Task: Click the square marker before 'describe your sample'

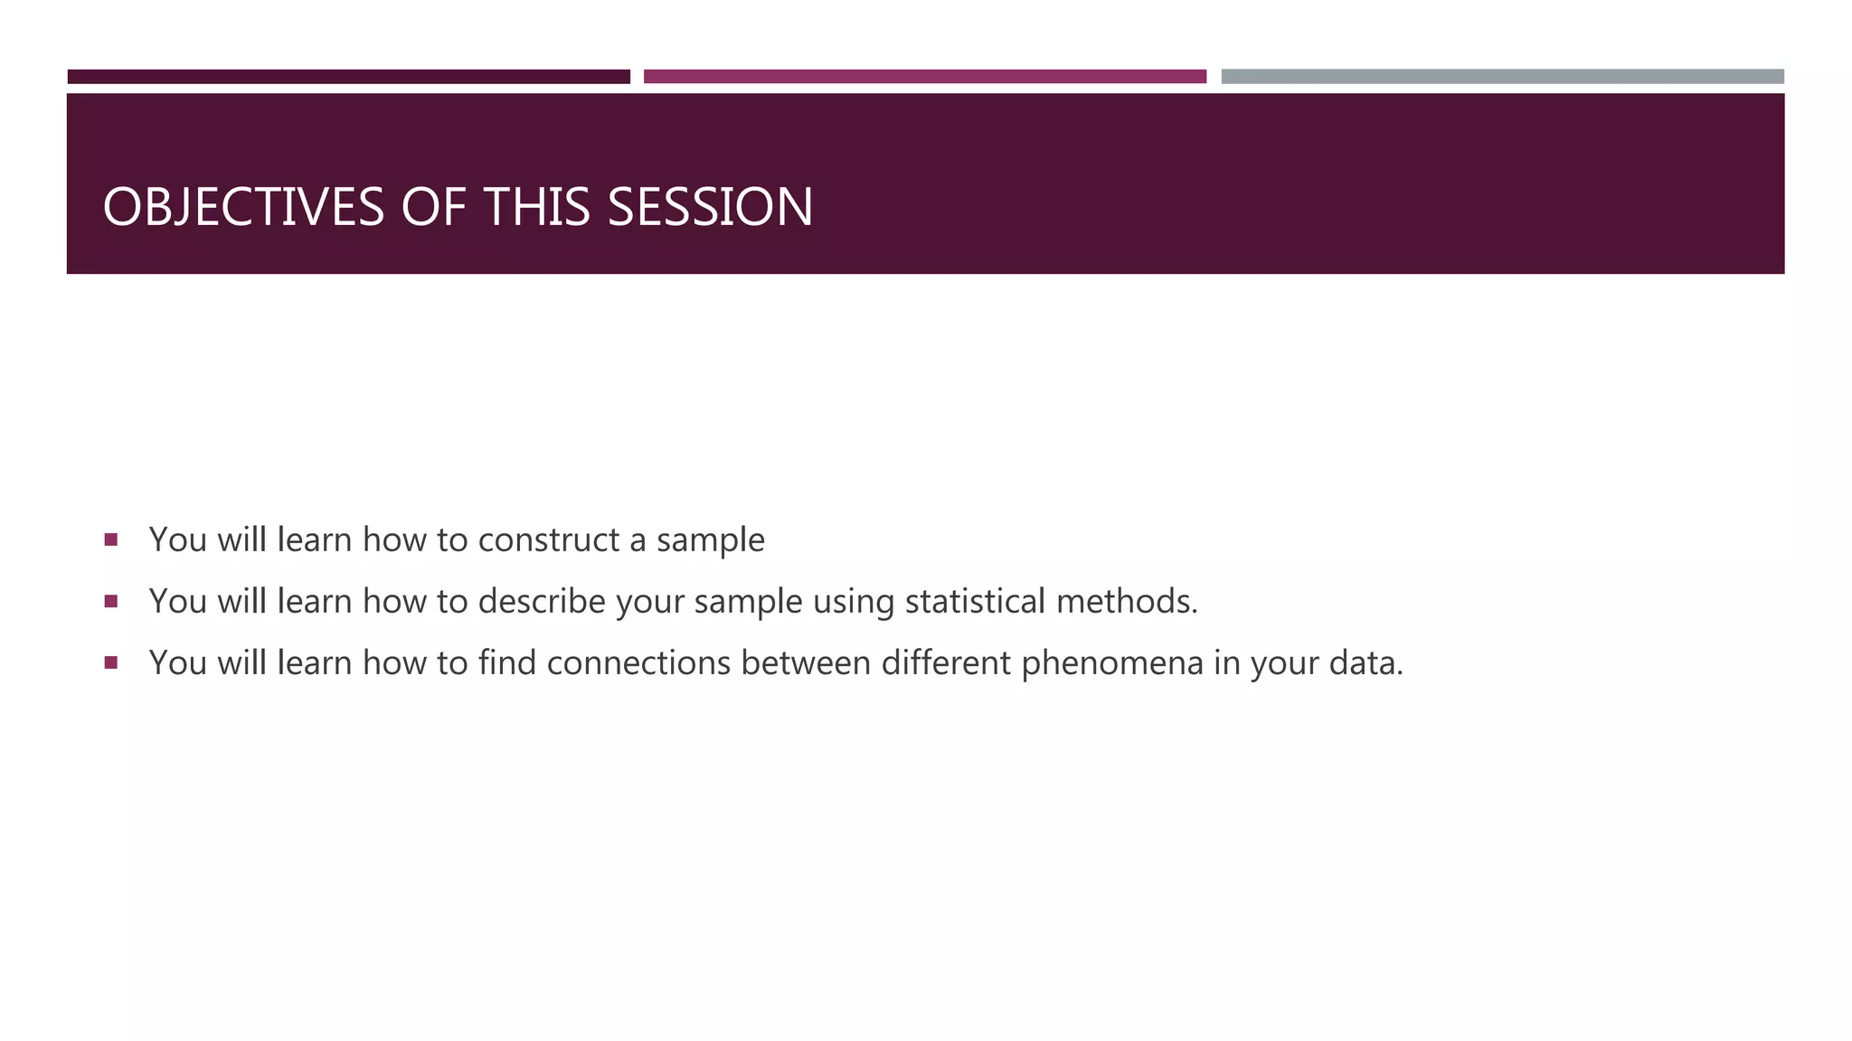Action: point(111,601)
